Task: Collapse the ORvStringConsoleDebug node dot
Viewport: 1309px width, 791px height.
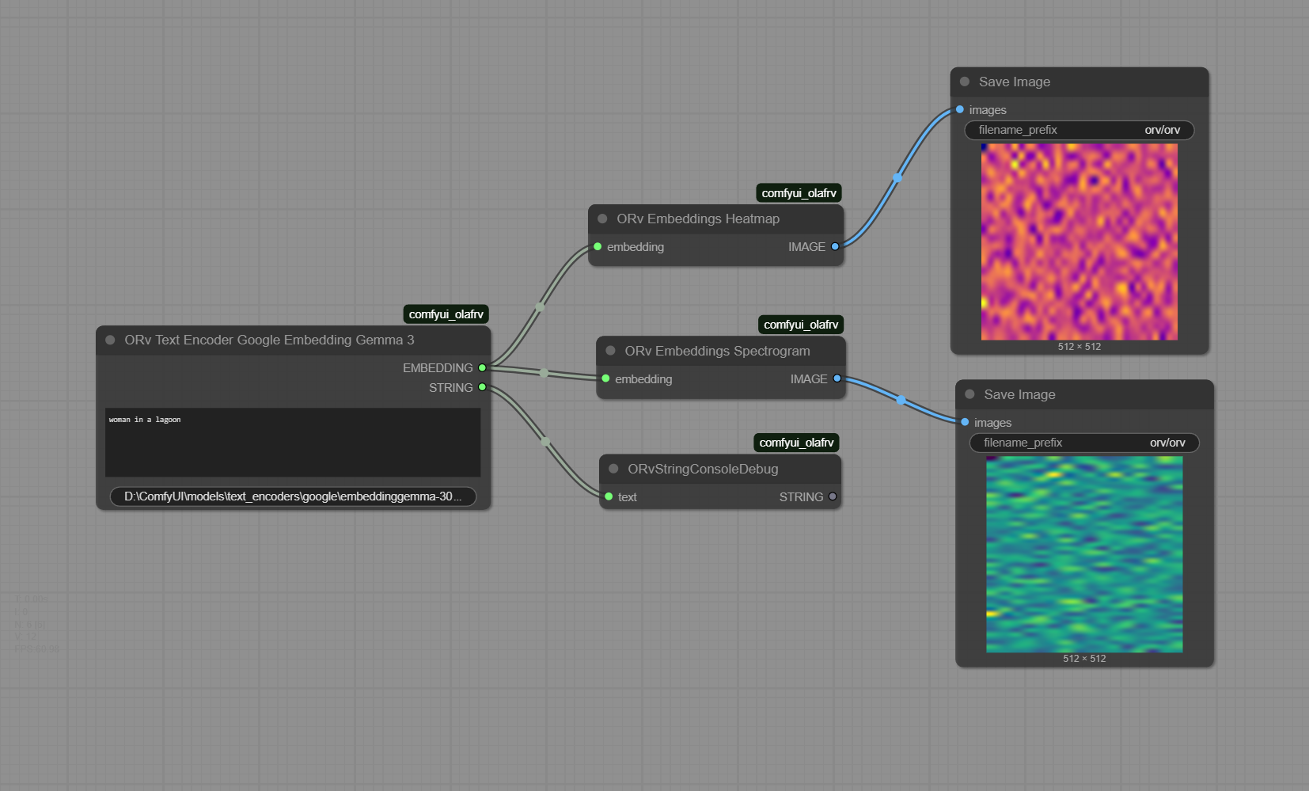Action: pos(613,469)
